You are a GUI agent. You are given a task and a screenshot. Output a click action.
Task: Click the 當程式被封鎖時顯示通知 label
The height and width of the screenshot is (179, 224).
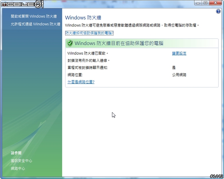(x=88, y=67)
